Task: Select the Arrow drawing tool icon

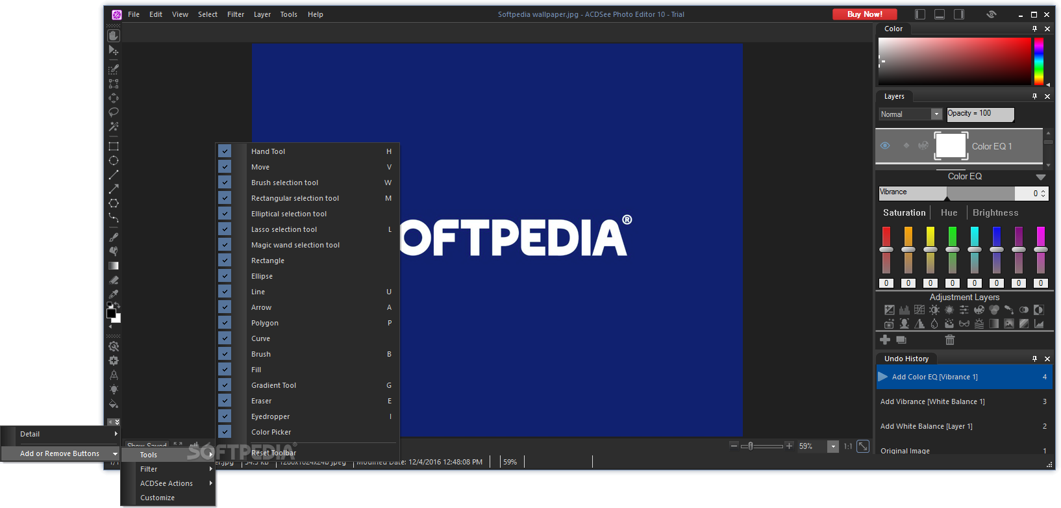Action: [114, 189]
